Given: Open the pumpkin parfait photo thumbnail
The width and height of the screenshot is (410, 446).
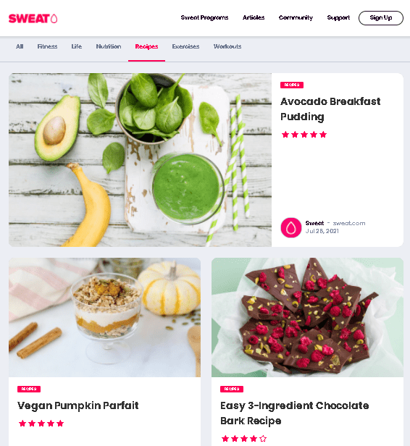Looking at the screenshot, I should (x=104, y=317).
